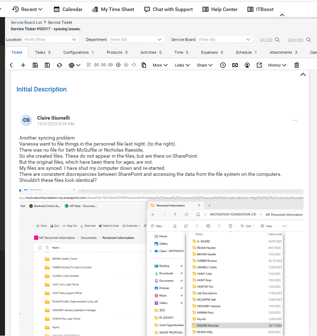Start the ticket timer play button
317x336 pixels.
[118, 65]
